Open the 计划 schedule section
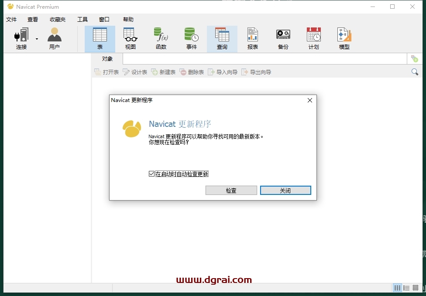 (x=314, y=38)
